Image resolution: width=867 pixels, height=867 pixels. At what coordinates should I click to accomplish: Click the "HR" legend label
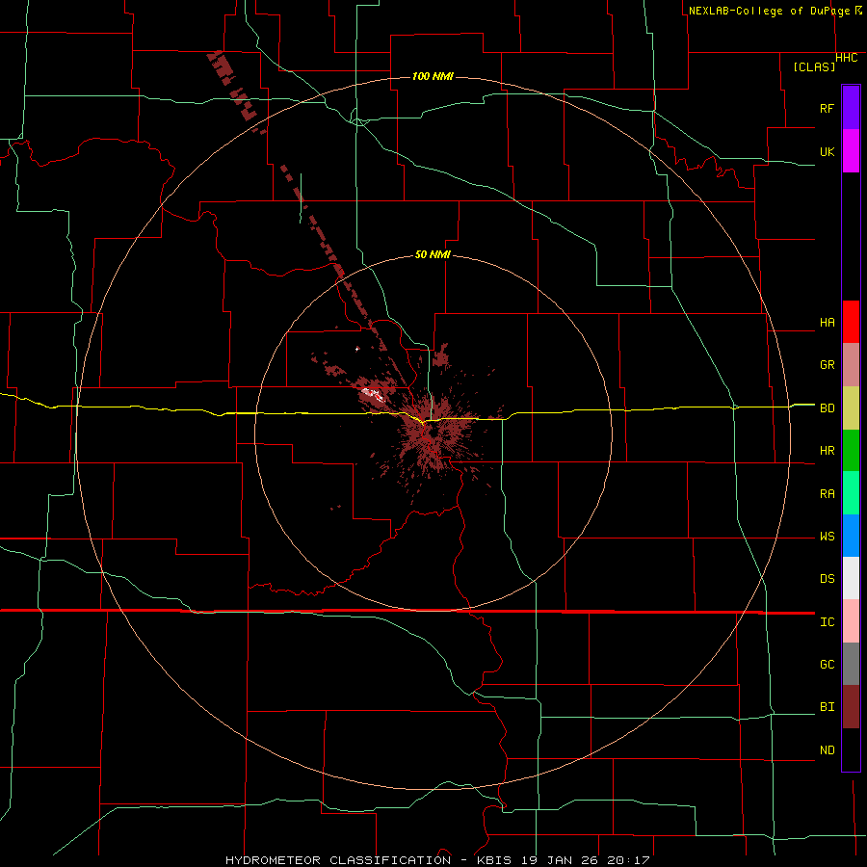[827, 451]
